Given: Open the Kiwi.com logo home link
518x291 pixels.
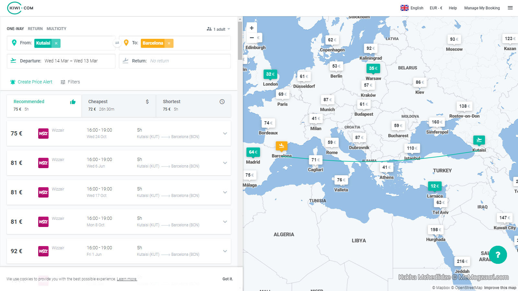Looking at the screenshot, I should point(20,8).
